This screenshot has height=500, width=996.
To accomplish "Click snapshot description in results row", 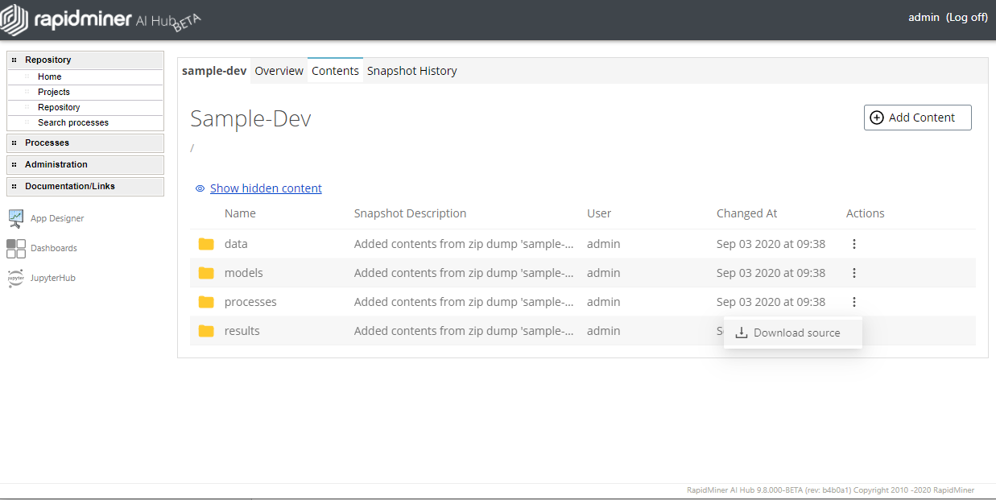I will click(464, 331).
